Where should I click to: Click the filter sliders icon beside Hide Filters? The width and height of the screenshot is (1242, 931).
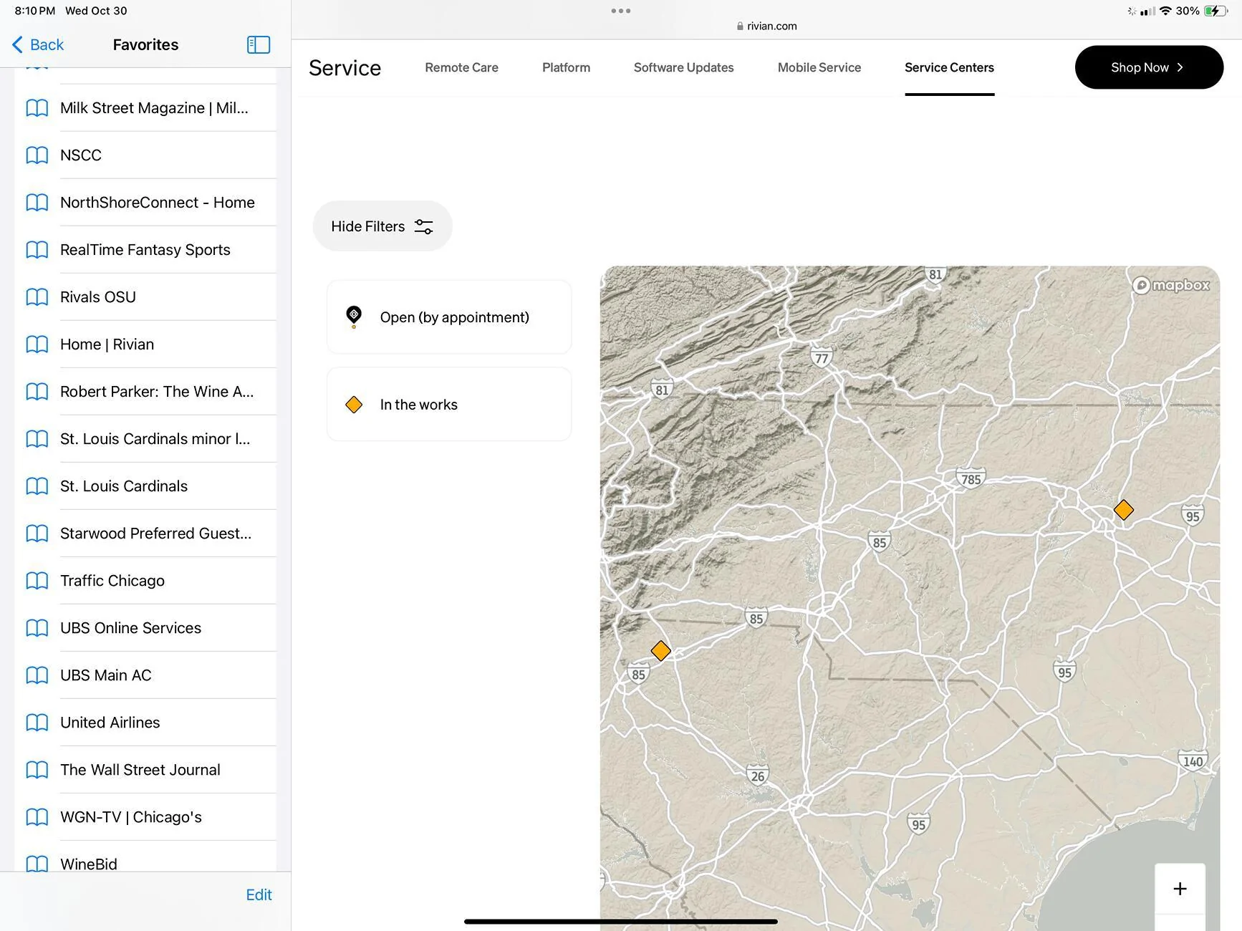[x=424, y=226]
